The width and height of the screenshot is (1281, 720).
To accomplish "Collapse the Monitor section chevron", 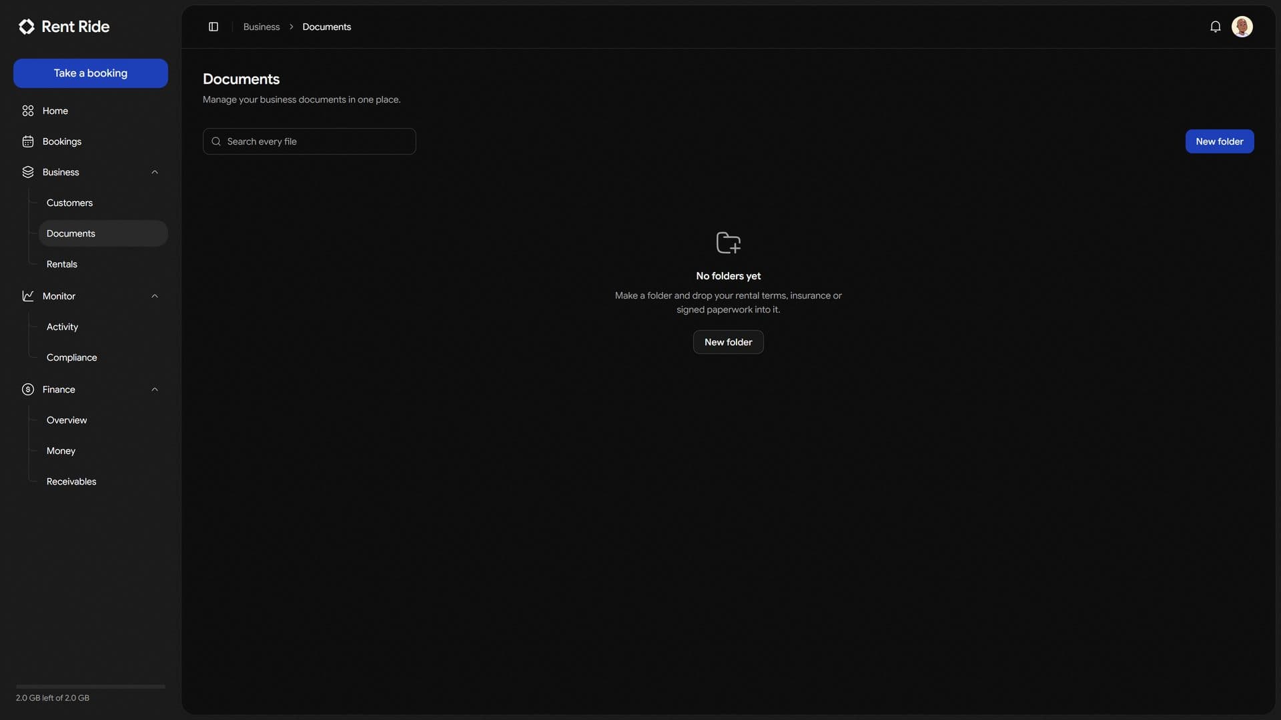I will point(155,296).
